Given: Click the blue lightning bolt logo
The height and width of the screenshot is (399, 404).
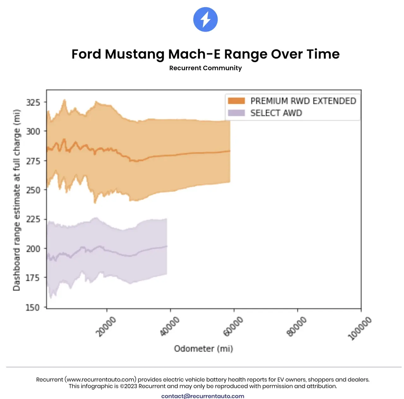Looking at the screenshot, I should [205, 20].
